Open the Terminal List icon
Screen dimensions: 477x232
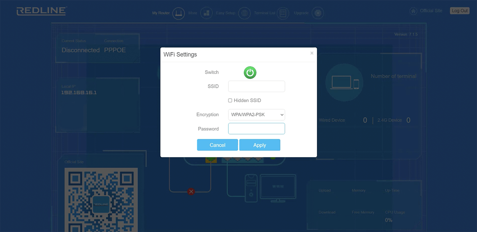pyautogui.click(x=283, y=13)
